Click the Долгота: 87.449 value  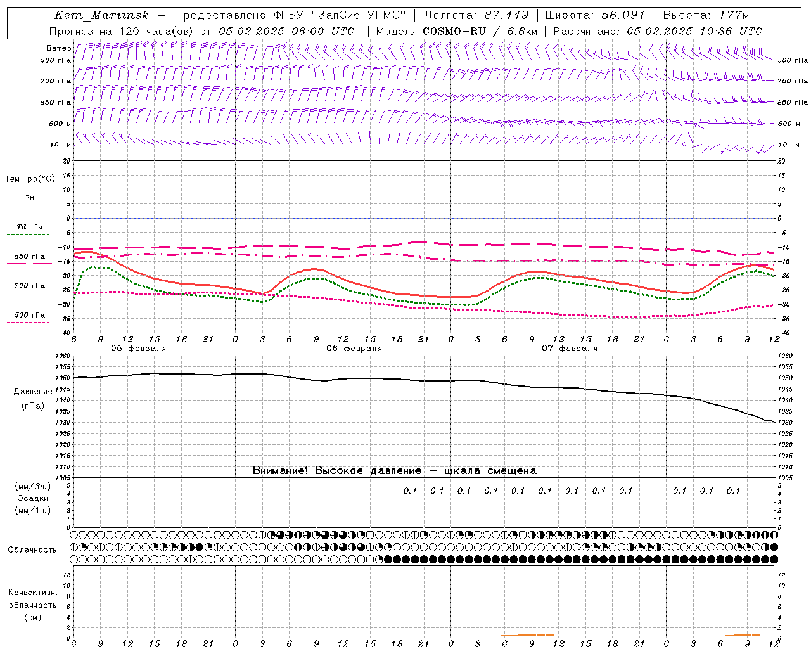476,15
